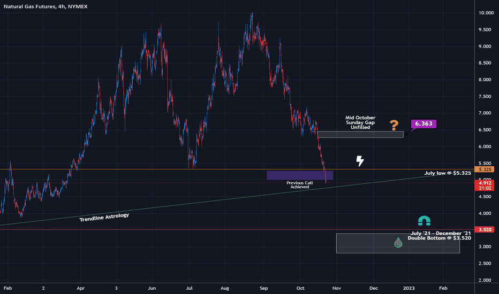Click the '2023' time axis label
Screen dimensions: 499x294
[409, 288]
